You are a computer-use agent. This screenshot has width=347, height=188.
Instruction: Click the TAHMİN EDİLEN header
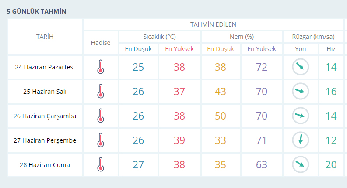coord(213,24)
